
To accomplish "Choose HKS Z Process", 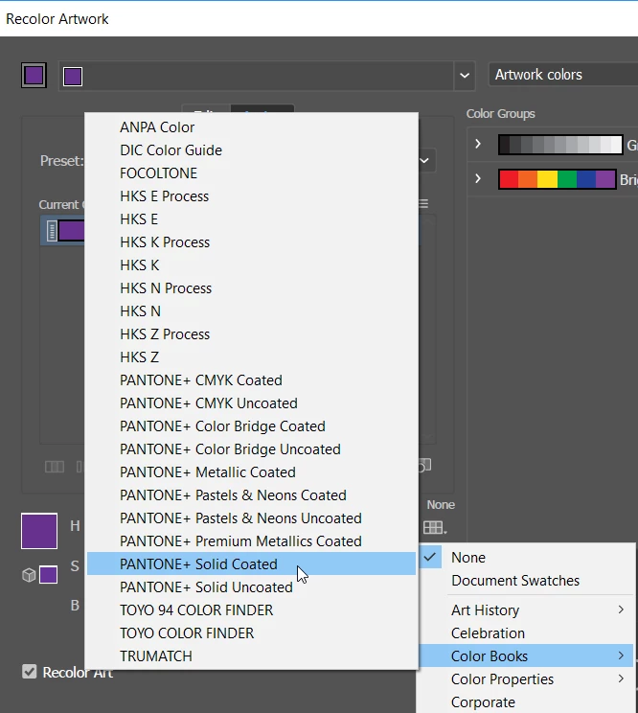I will (x=251, y=334).
